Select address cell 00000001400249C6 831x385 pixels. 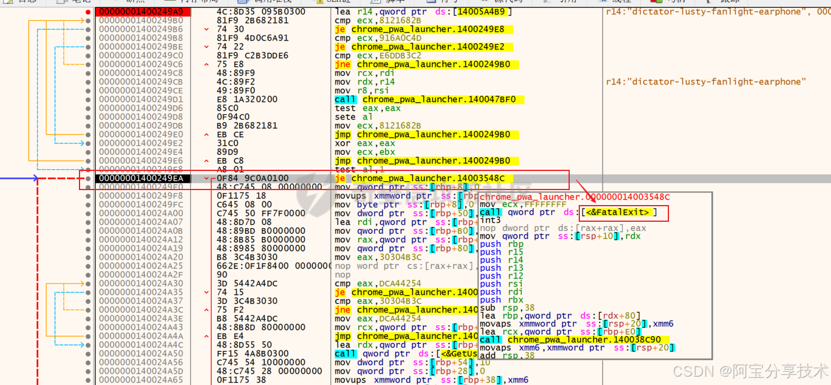click(142, 64)
